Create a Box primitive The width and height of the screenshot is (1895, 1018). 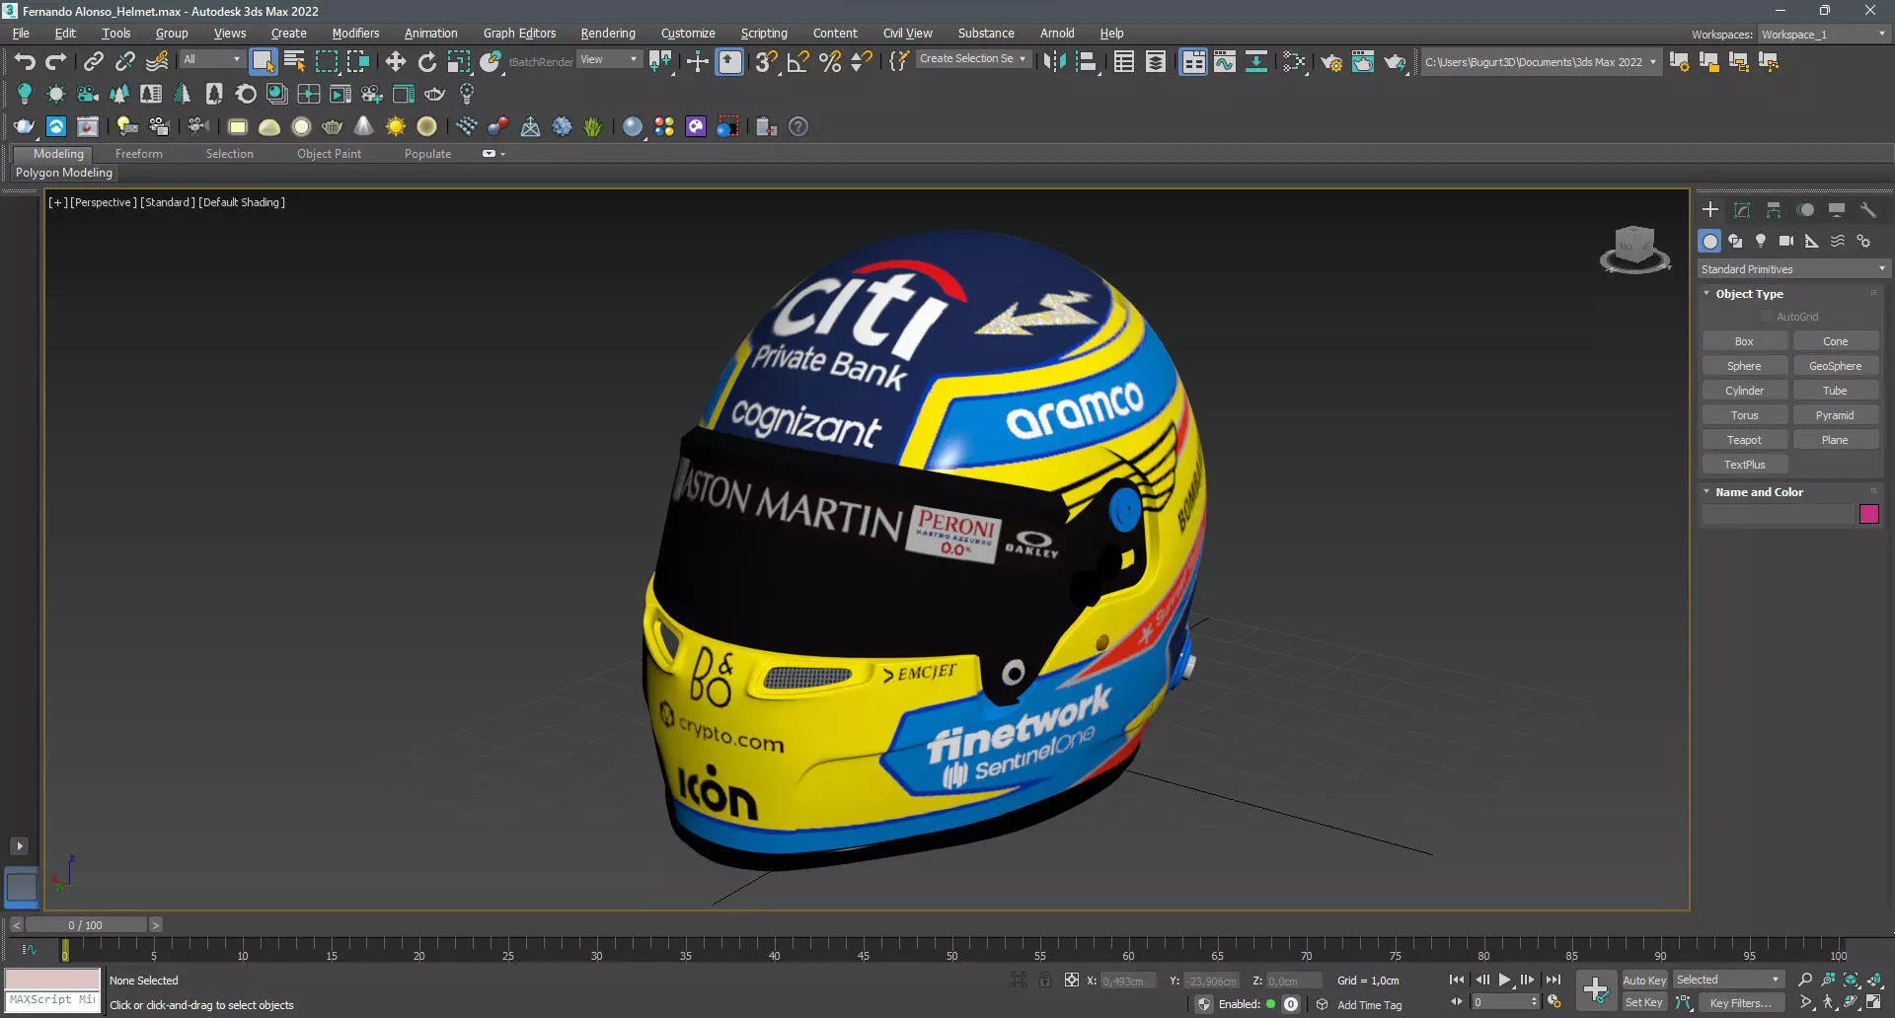(1744, 341)
